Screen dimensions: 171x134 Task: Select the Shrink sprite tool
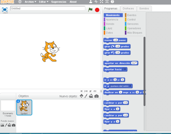107,1
